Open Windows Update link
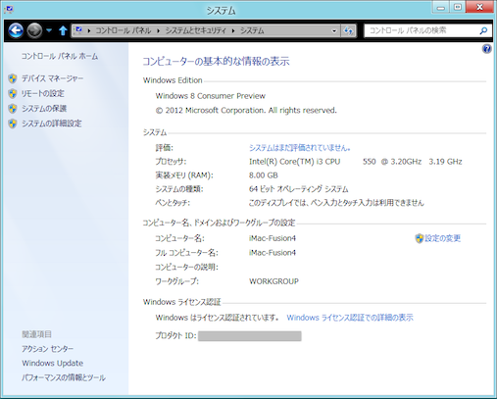497x399 pixels. pyautogui.click(x=52, y=363)
